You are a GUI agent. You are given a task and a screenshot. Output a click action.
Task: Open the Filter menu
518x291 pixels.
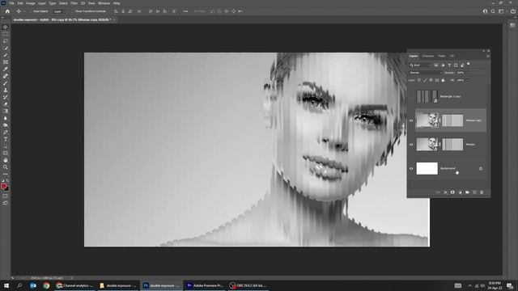[74, 3]
